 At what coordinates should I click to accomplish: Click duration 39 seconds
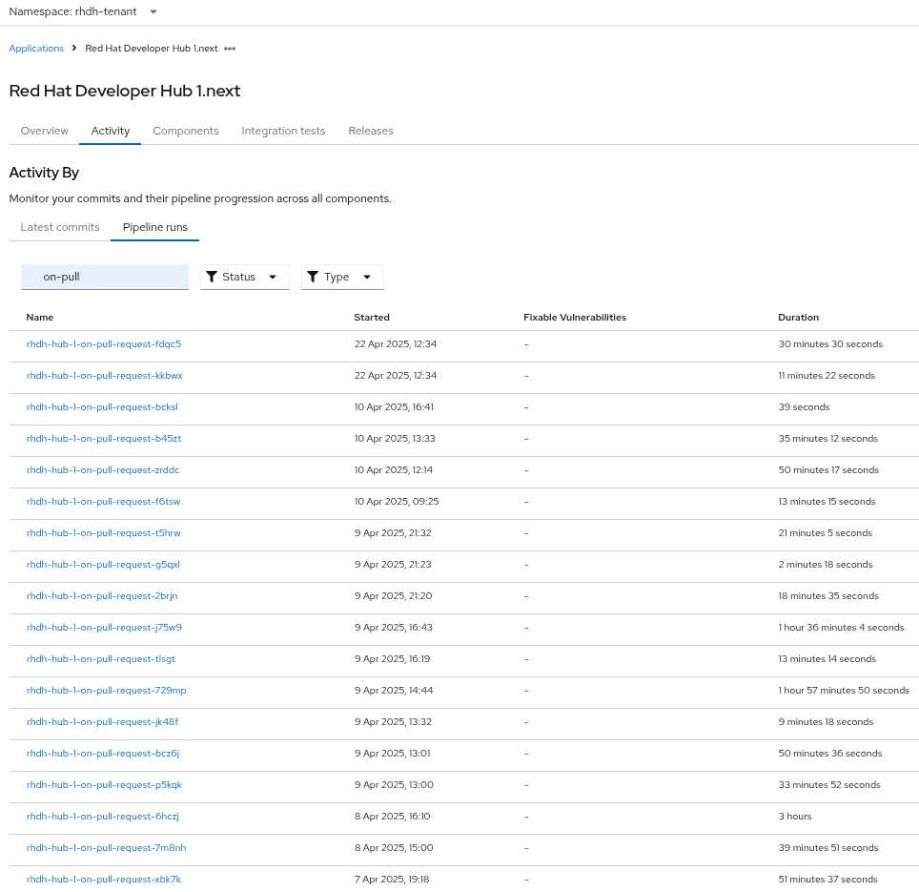[x=804, y=407]
